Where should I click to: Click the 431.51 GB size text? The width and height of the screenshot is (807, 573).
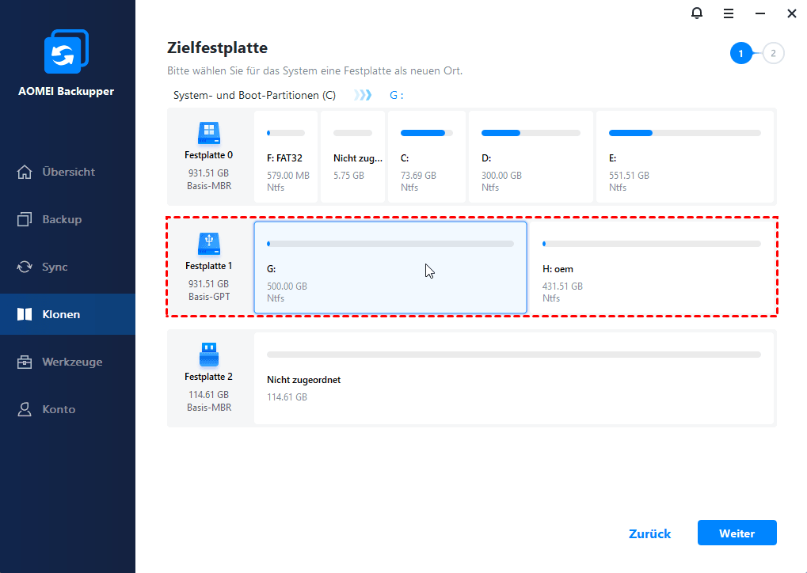[x=562, y=286]
